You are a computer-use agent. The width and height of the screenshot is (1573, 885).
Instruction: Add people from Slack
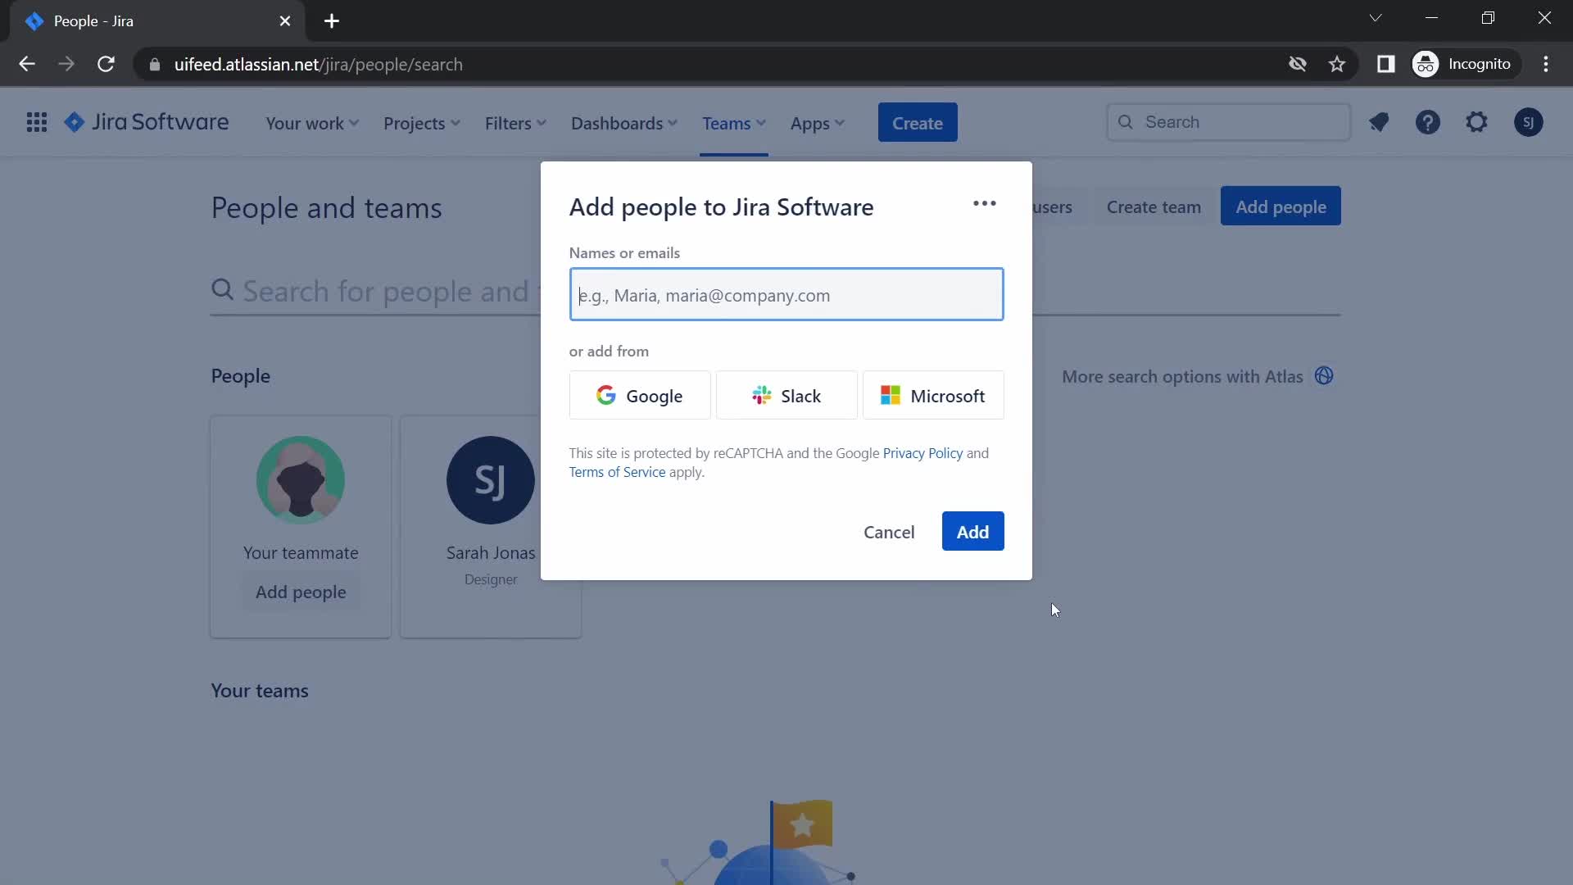coord(786,396)
